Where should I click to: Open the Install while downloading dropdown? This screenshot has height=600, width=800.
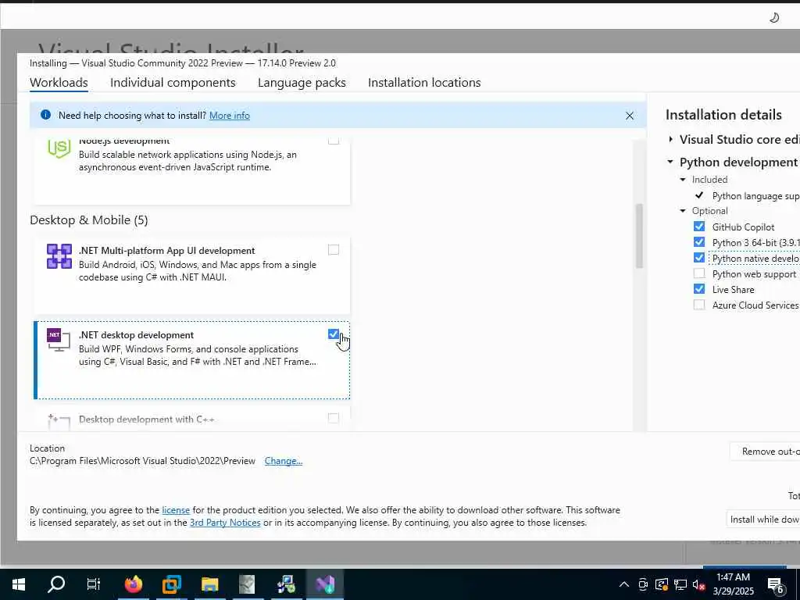(x=763, y=519)
